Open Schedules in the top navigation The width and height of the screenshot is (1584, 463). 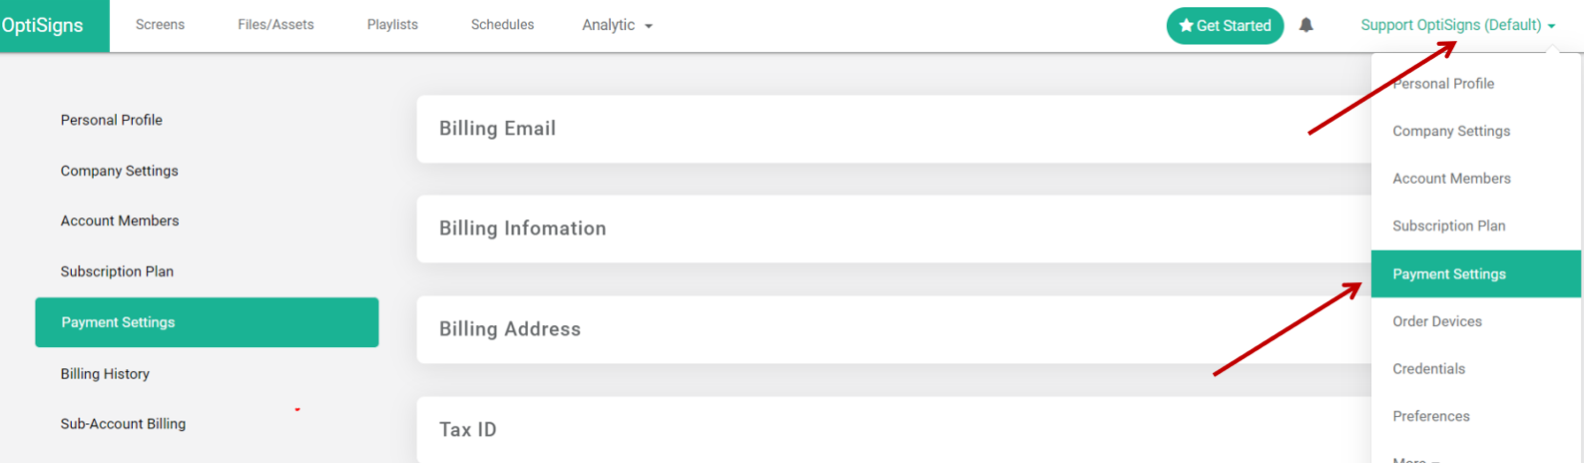[x=502, y=25]
